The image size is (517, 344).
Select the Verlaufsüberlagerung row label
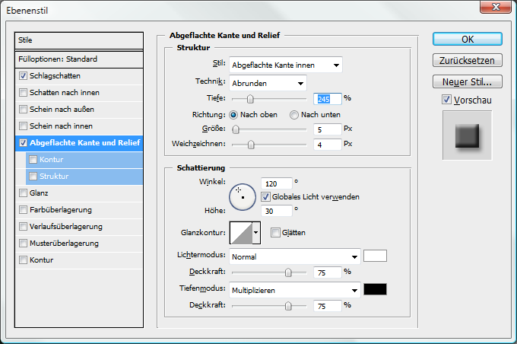click(x=66, y=227)
